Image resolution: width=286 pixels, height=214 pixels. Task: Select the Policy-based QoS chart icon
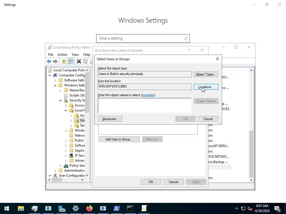(x=66, y=166)
